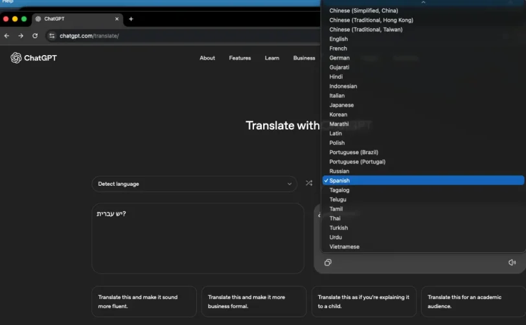Viewport: 526px width, 325px height.
Task: Select English in the language list
Action: coord(424,39)
